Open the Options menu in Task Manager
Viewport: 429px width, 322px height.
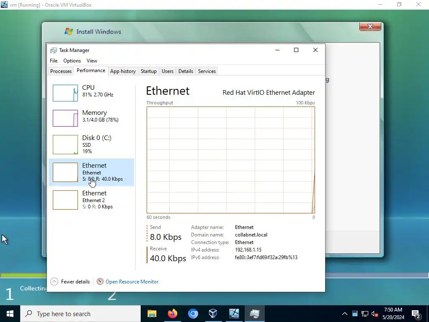coord(72,61)
